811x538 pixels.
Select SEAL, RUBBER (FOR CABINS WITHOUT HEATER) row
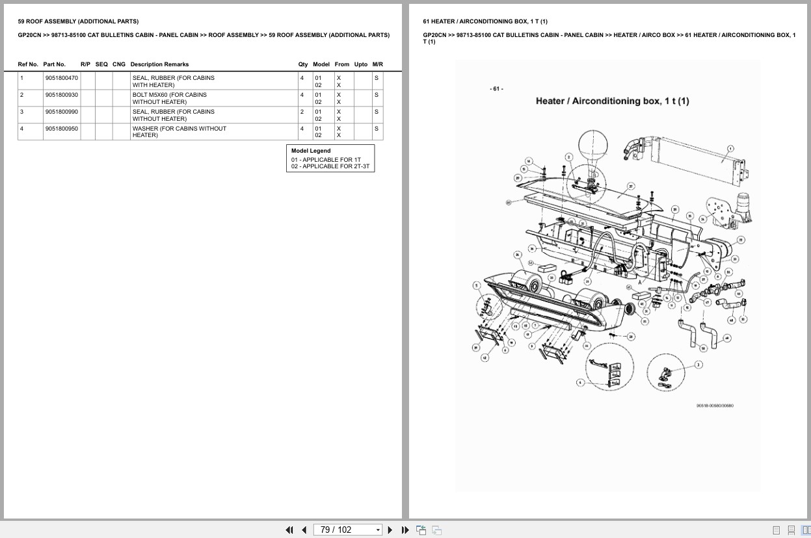click(x=200, y=115)
